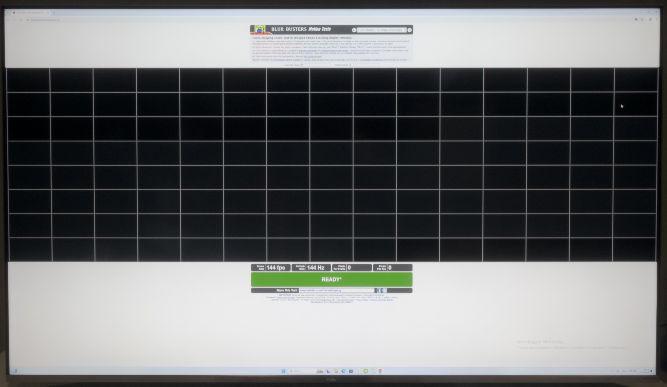
Task: Open a new browser tab
Action: [54, 13]
